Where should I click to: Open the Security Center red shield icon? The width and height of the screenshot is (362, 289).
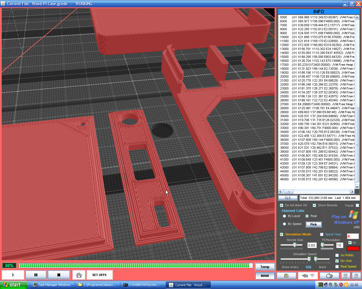click(341, 285)
